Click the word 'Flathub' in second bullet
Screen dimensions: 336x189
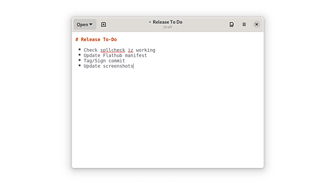(x=113, y=55)
